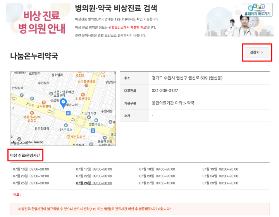Screen dimensions: 279x217
Task: Click the 명륜진사갈비 restaurant icon
Action: (32, 113)
